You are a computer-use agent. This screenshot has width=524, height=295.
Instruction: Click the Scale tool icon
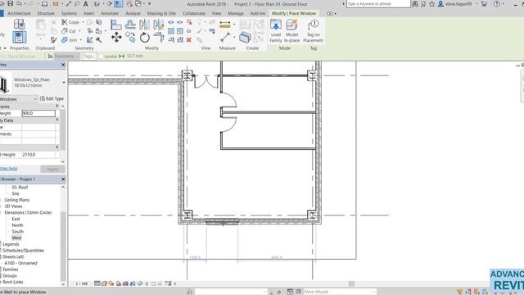(180, 31)
